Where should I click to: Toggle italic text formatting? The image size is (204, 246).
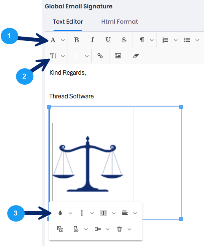click(92, 40)
